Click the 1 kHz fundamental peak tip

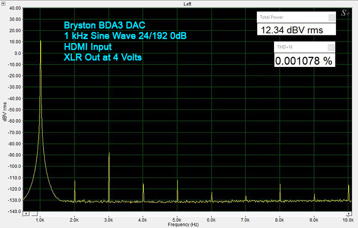click(40, 40)
